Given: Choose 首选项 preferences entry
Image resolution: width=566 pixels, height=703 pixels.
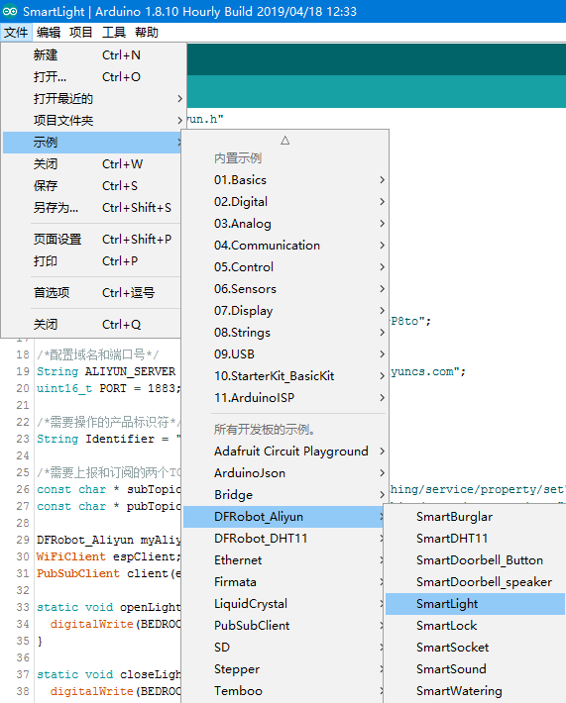Looking at the screenshot, I should (x=94, y=293).
